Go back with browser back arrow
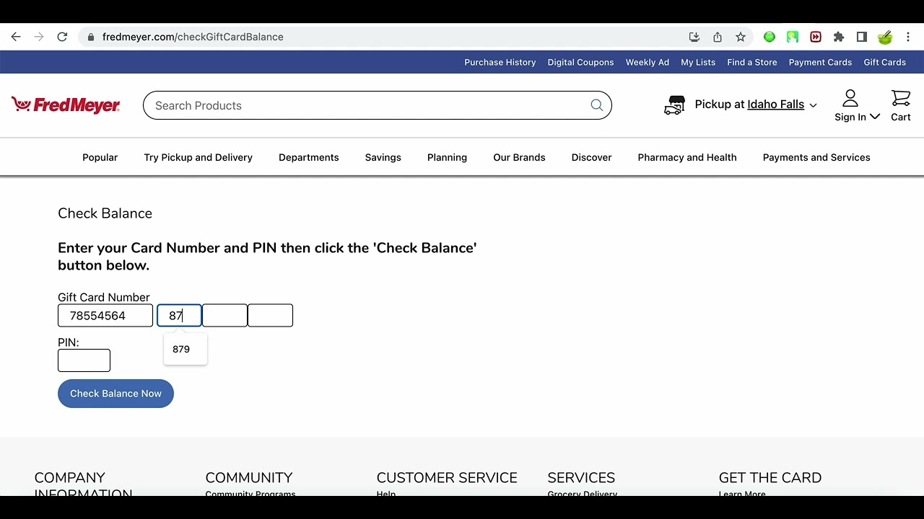 point(16,37)
